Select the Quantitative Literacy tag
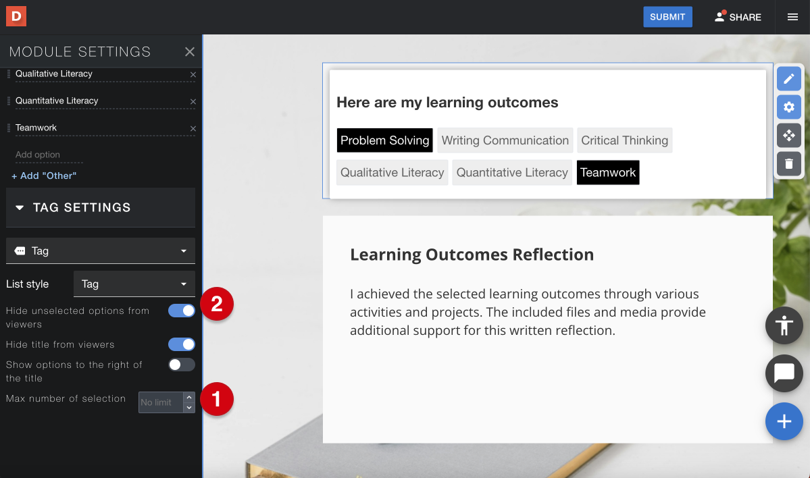The width and height of the screenshot is (810, 478). (512, 172)
